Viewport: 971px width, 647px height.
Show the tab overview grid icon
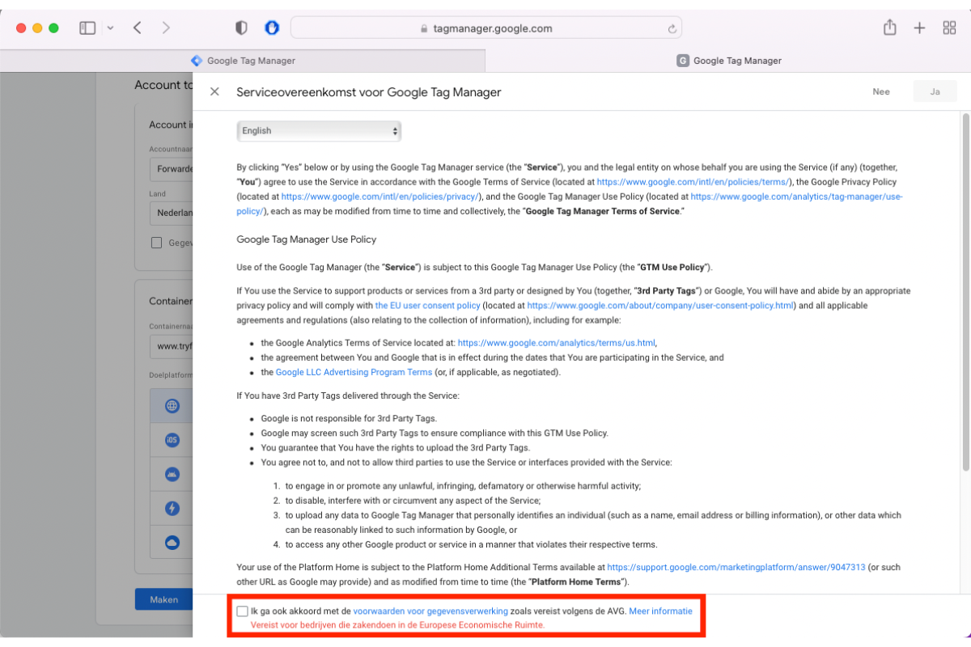click(x=949, y=28)
